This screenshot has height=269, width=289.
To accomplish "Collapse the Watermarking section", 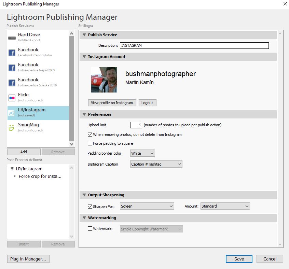I will point(84,218).
